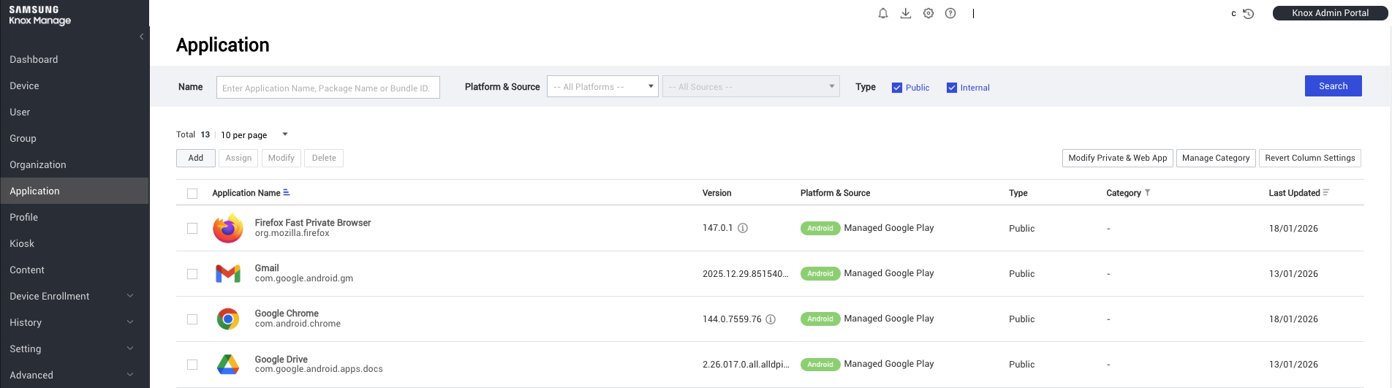Uncheck the Public type checkbox

pyautogui.click(x=897, y=88)
